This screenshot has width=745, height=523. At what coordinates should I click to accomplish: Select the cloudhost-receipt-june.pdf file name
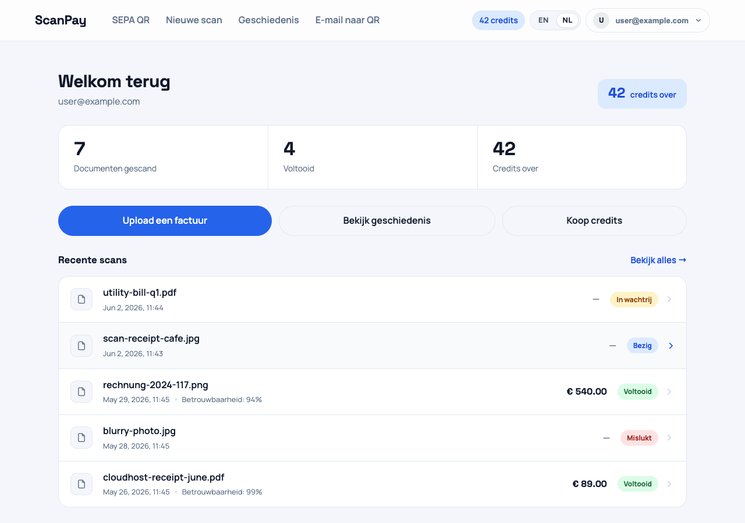point(164,477)
